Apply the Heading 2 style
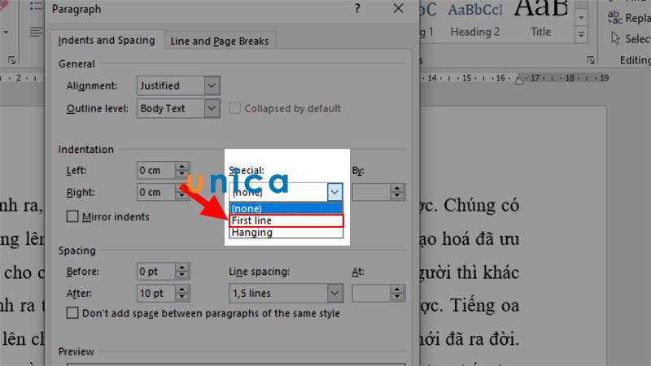The height and width of the screenshot is (366, 651). point(474,21)
